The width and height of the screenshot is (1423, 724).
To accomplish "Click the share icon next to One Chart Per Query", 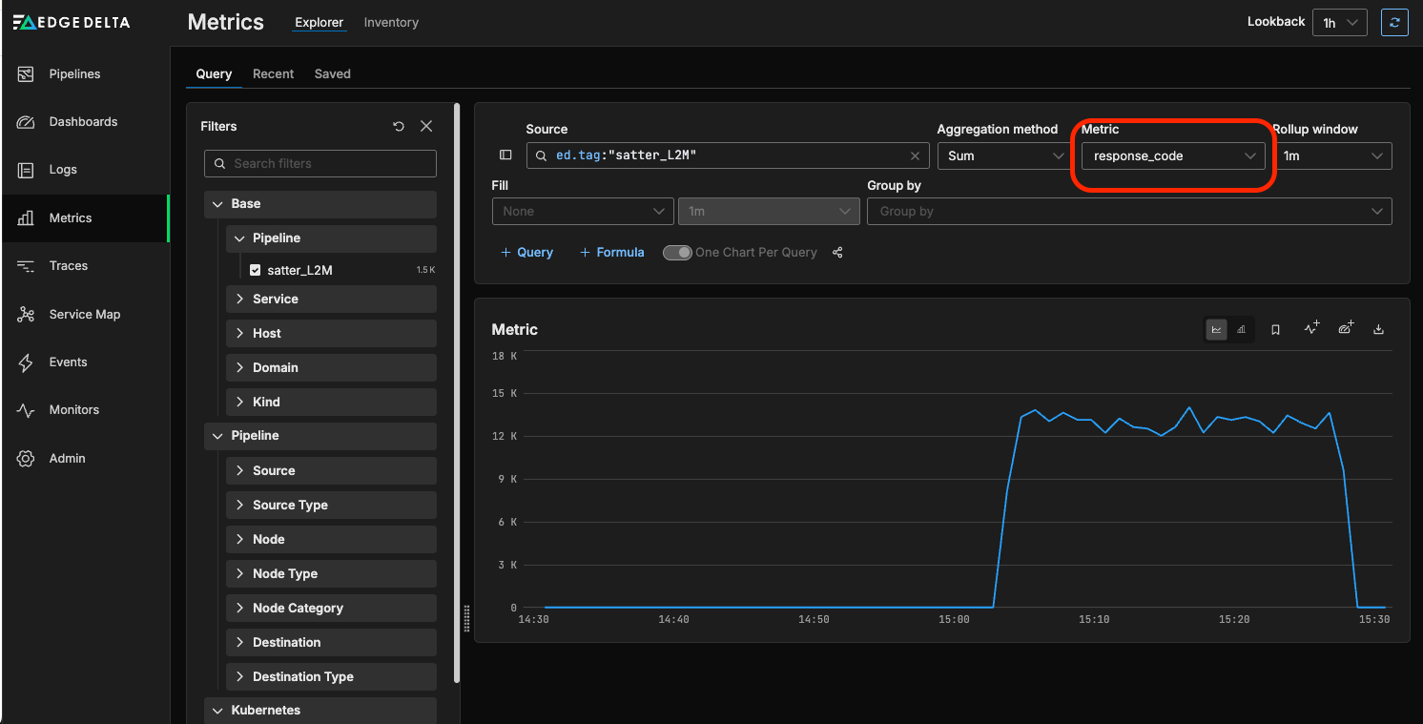I will [837, 253].
